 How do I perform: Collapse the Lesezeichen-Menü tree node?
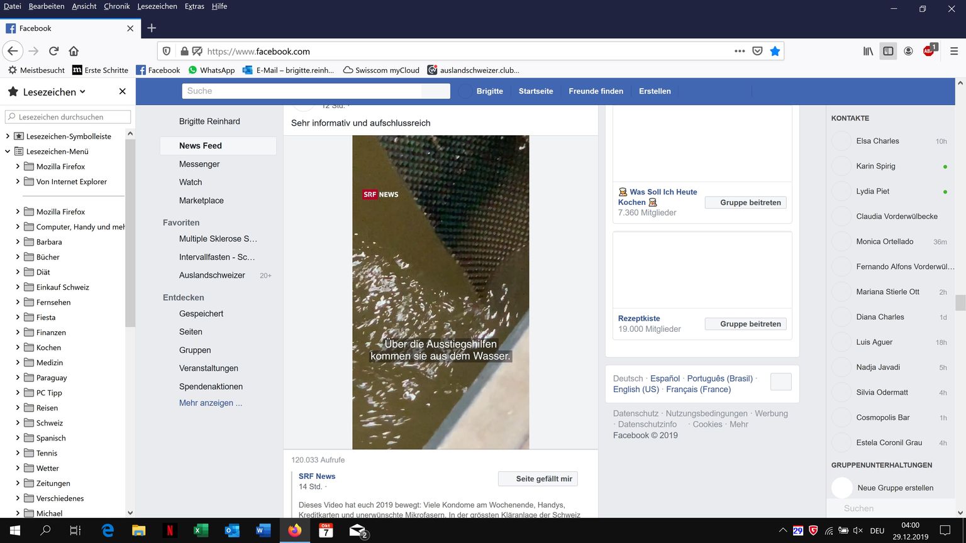coord(8,151)
